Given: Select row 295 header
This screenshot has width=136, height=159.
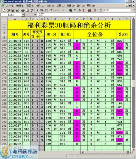Looking at the screenshot, I should click(4, 140).
